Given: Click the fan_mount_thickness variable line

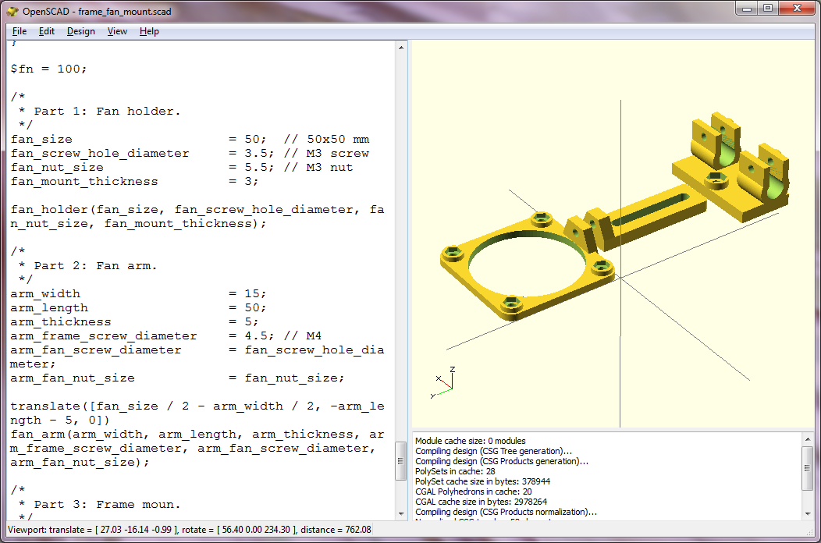Looking at the screenshot, I should [134, 182].
